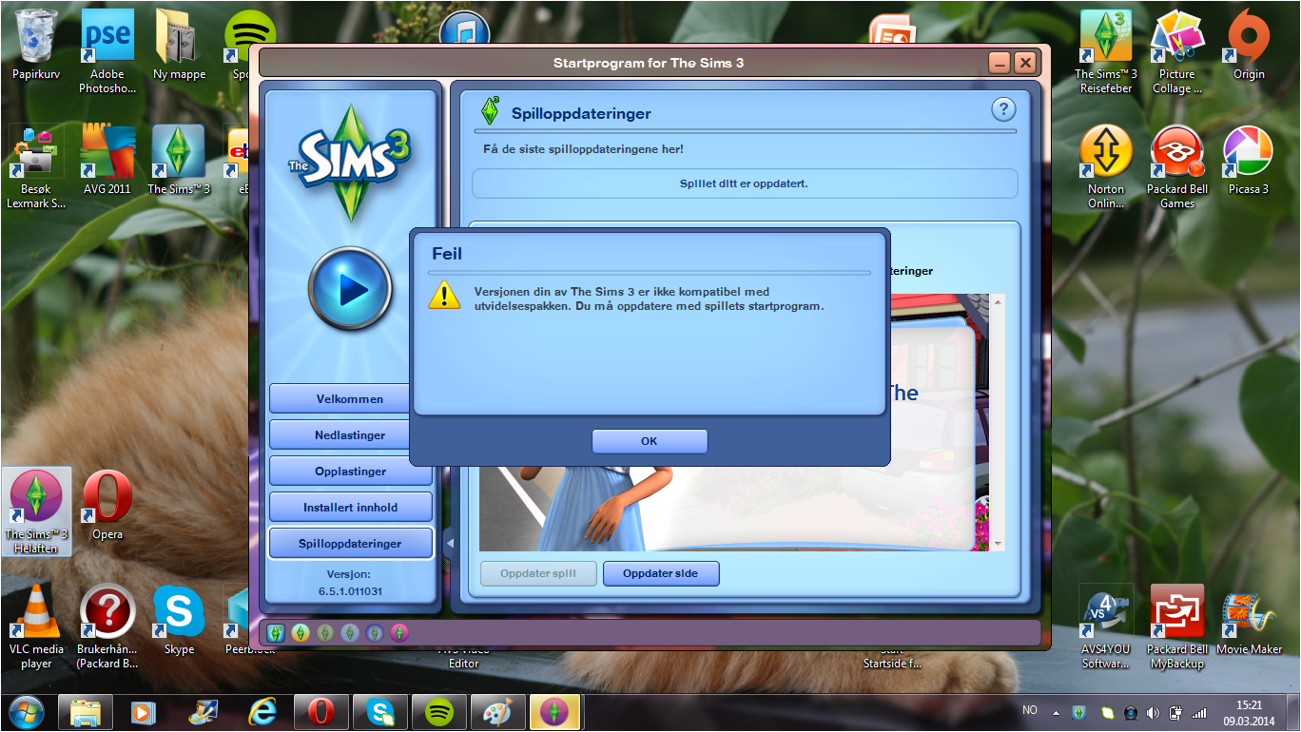Open the help question mark icon
Image resolution: width=1301 pixels, height=732 pixels.
point(1003,109)
